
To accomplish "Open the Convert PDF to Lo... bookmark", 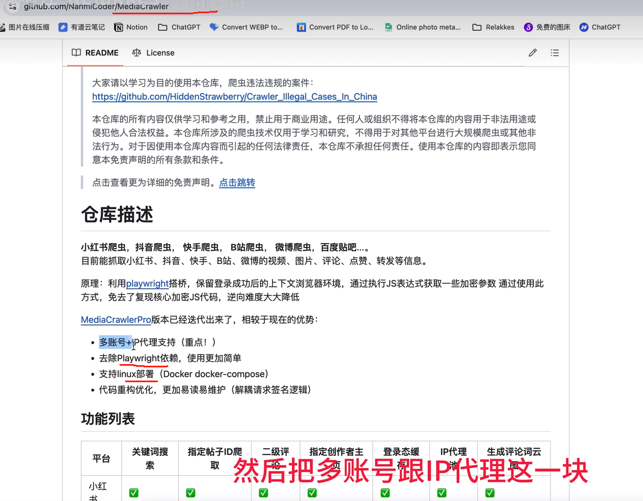I will pos(335,27).
